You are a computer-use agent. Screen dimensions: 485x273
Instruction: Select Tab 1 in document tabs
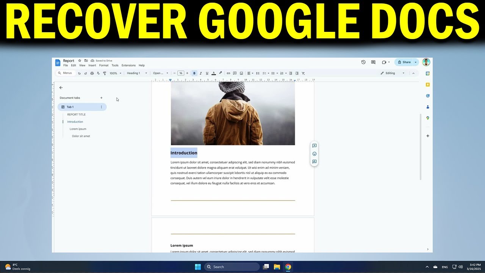[x=82, y=107]
